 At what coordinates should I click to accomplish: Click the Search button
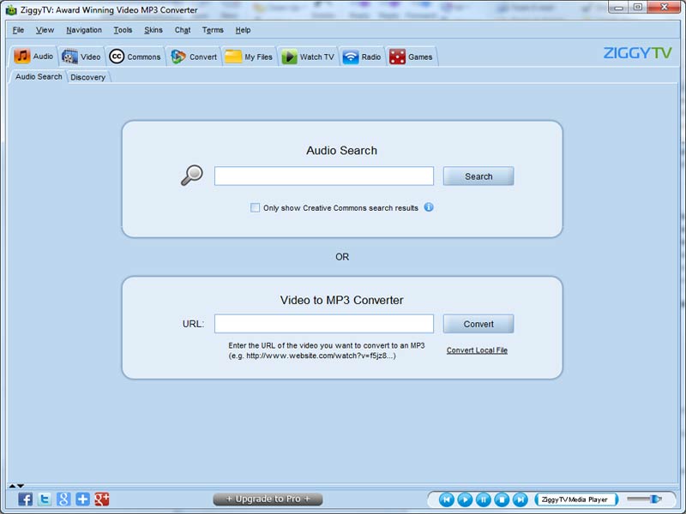tap(478, 176)
